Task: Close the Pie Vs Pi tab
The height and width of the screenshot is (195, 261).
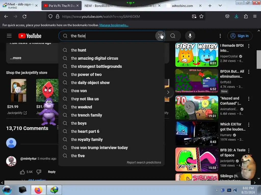Action: [x=77, y=6]
